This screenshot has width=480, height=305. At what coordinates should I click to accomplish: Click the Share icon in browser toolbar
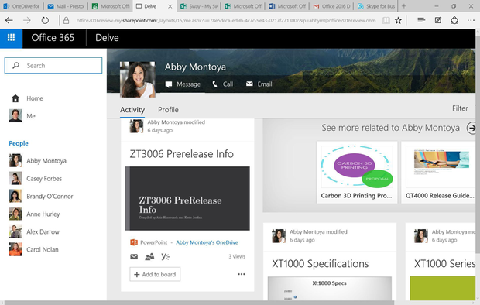point(454,20)
